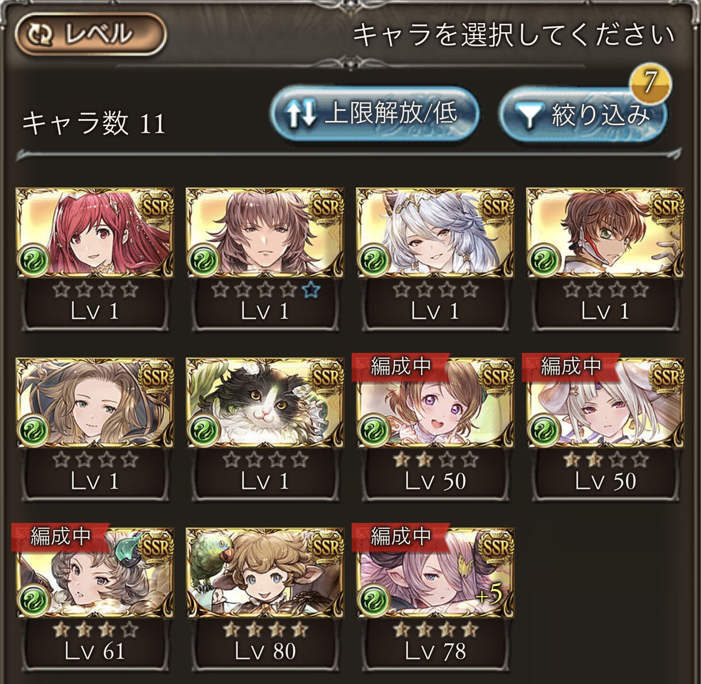Image resolution: width=701 pixels, height=684 pixels.
Task: Click the wind element icon on the cat card
Action: click(x=204, y=429)
